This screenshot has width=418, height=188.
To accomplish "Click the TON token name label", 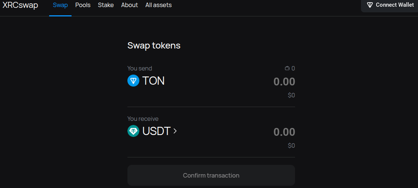I will tap(153, 81).
